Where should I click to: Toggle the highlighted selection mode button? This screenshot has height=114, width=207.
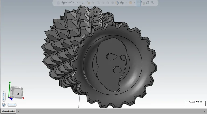pyautogui.click(x=138, y=3)
